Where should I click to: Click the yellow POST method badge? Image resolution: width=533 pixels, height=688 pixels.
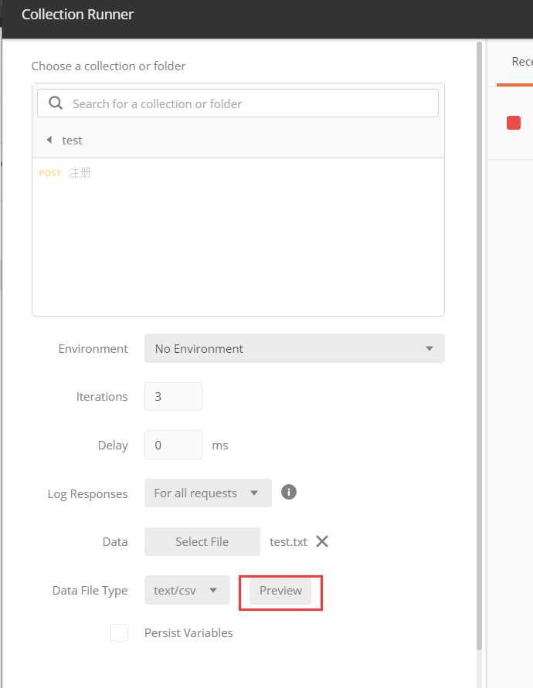50,173
